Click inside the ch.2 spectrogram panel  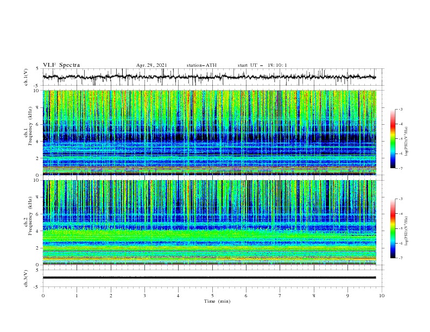(x=209, y=222)
